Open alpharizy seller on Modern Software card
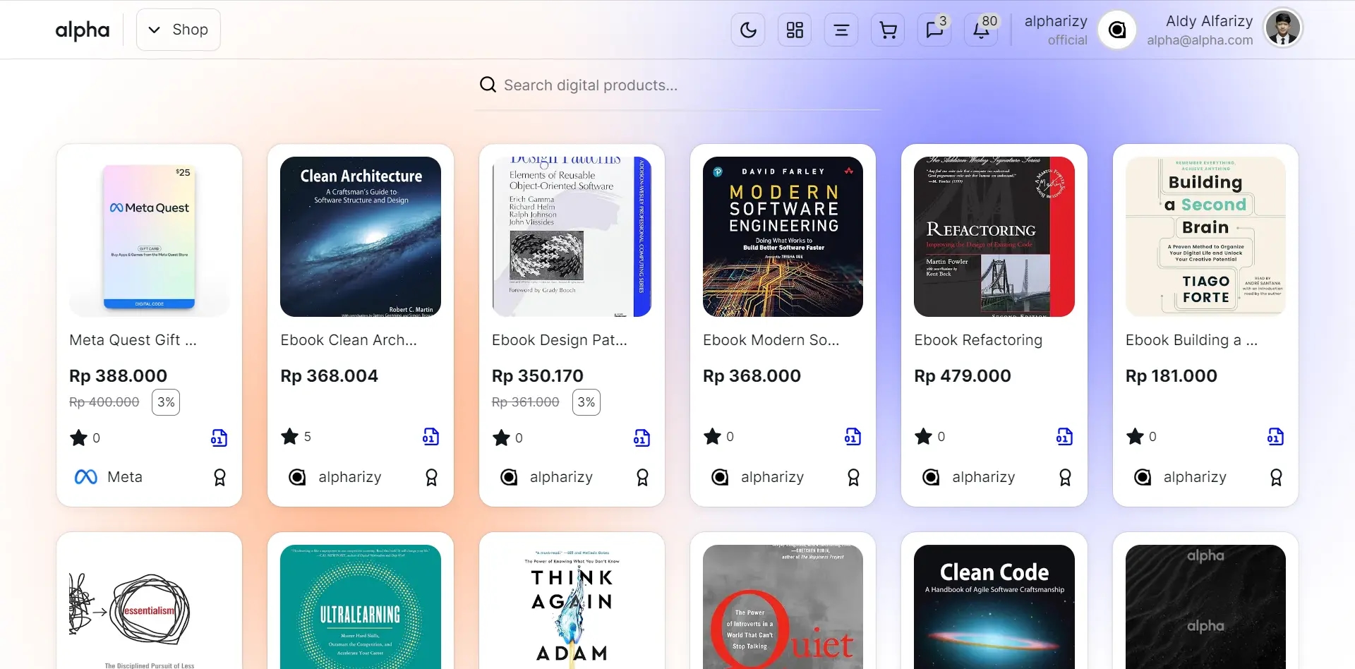 (x=757, y=477)
